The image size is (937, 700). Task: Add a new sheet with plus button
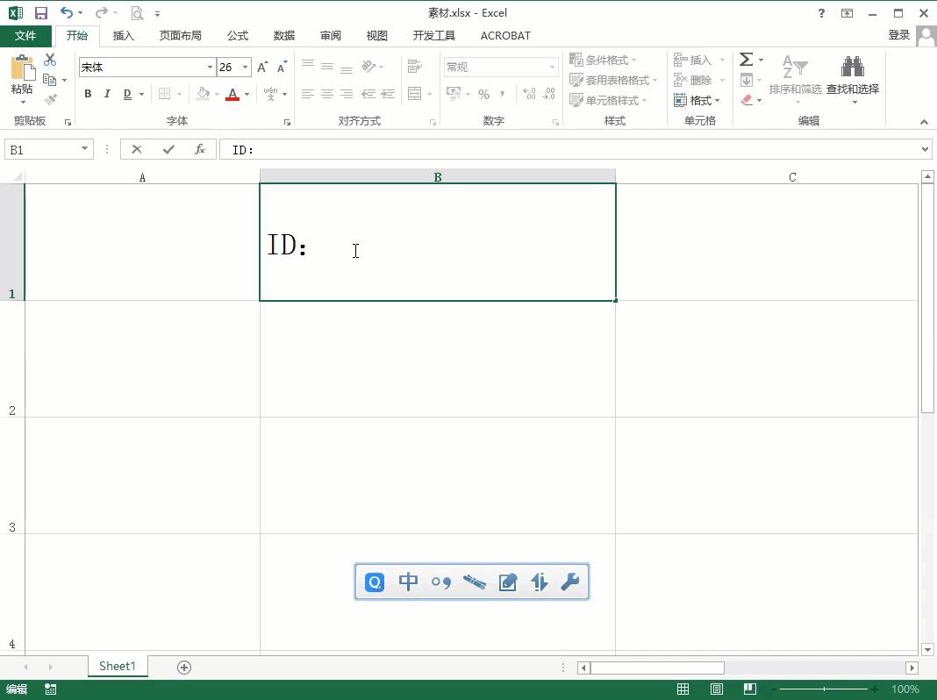coord(184,668)
